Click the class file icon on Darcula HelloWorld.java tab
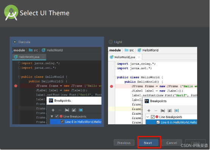 tap(16, 57)
